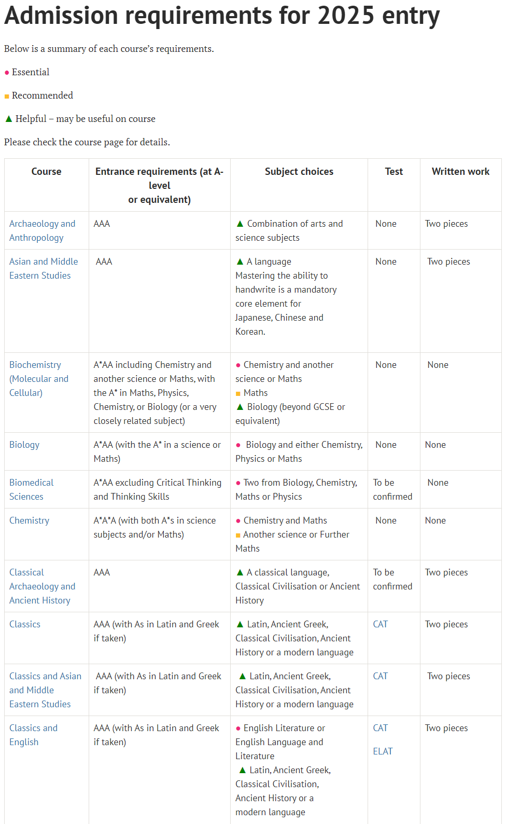Select the Chemistry course link
This screenshot has height=824, width=520.
tap(29, 520)
